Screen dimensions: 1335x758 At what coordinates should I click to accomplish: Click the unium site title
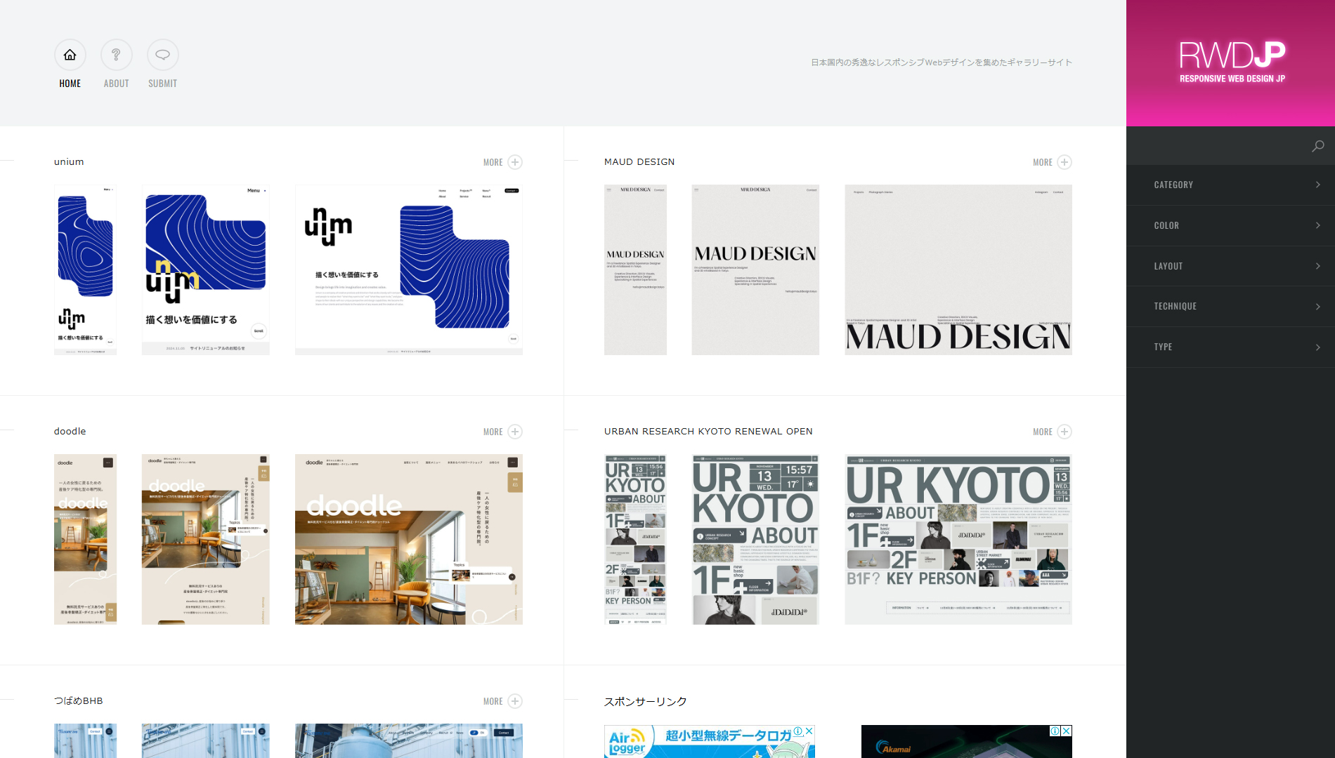(69, 162)
